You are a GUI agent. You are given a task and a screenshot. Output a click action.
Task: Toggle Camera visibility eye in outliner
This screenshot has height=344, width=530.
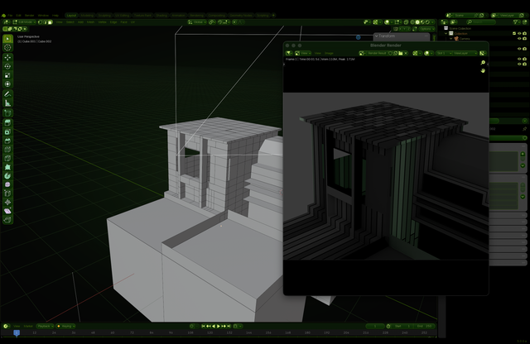pyautogui.click(x=519, y=39)
